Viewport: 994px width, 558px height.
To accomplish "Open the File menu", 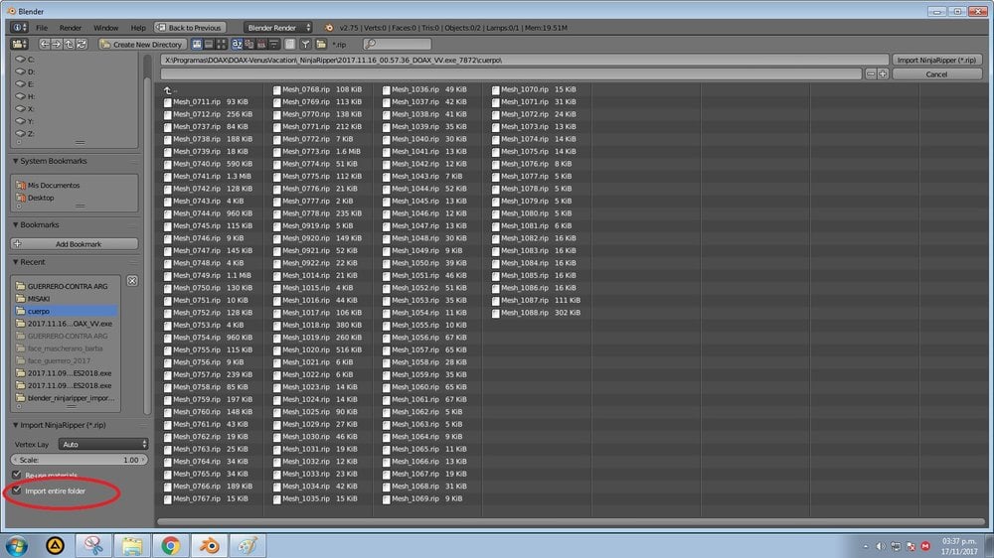I will pos(42,28).
